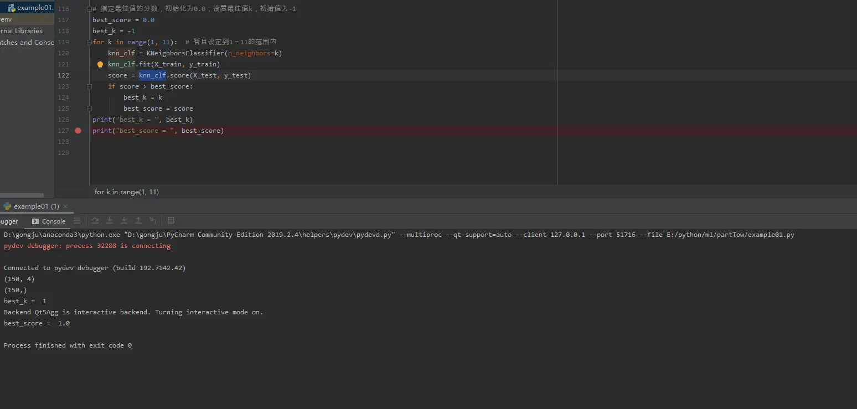Click code line 'best_k = k'

pos(143,97)
